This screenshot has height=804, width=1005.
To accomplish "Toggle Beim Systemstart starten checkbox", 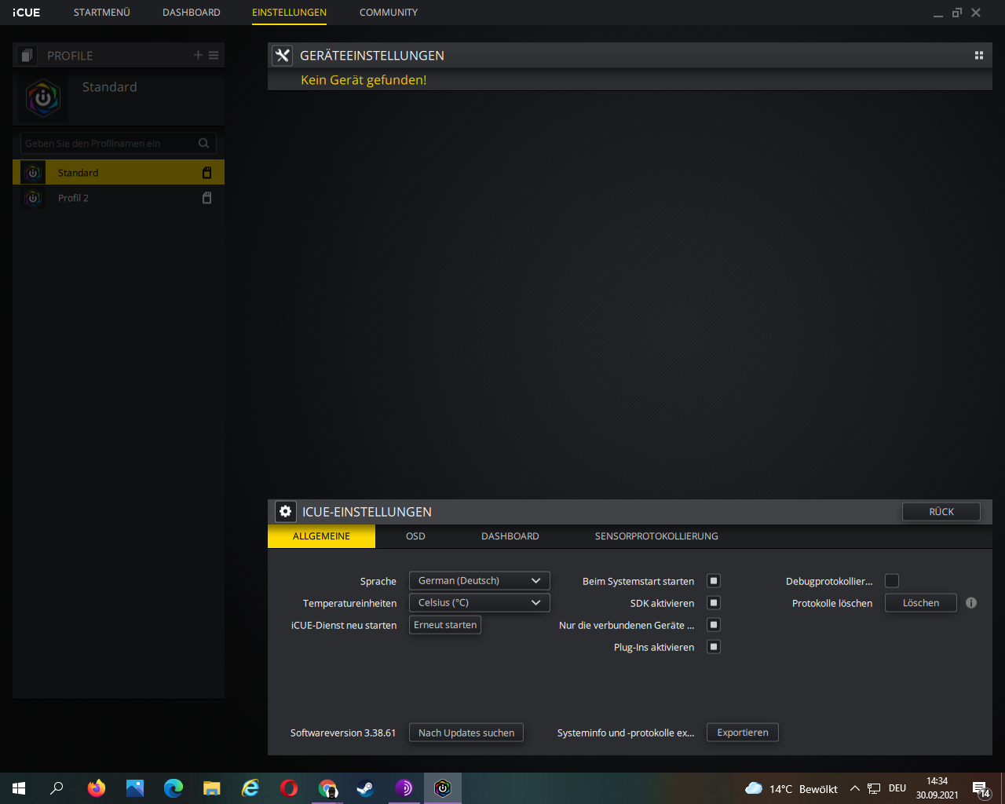I will 714,581.
